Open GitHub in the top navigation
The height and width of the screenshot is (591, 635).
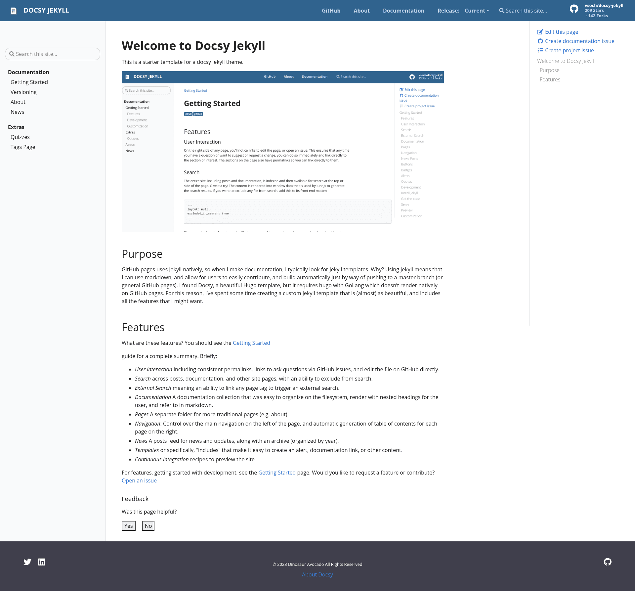coord(331,11)
